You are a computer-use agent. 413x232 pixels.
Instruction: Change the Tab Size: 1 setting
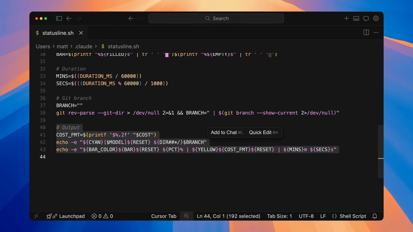tap(279, 216)
